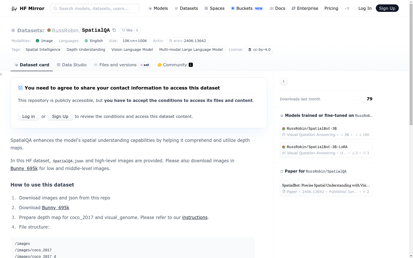This screenshot has width=413, height=258.
Task: Click Log in inside the access notice
Action: tap(29, 116)
